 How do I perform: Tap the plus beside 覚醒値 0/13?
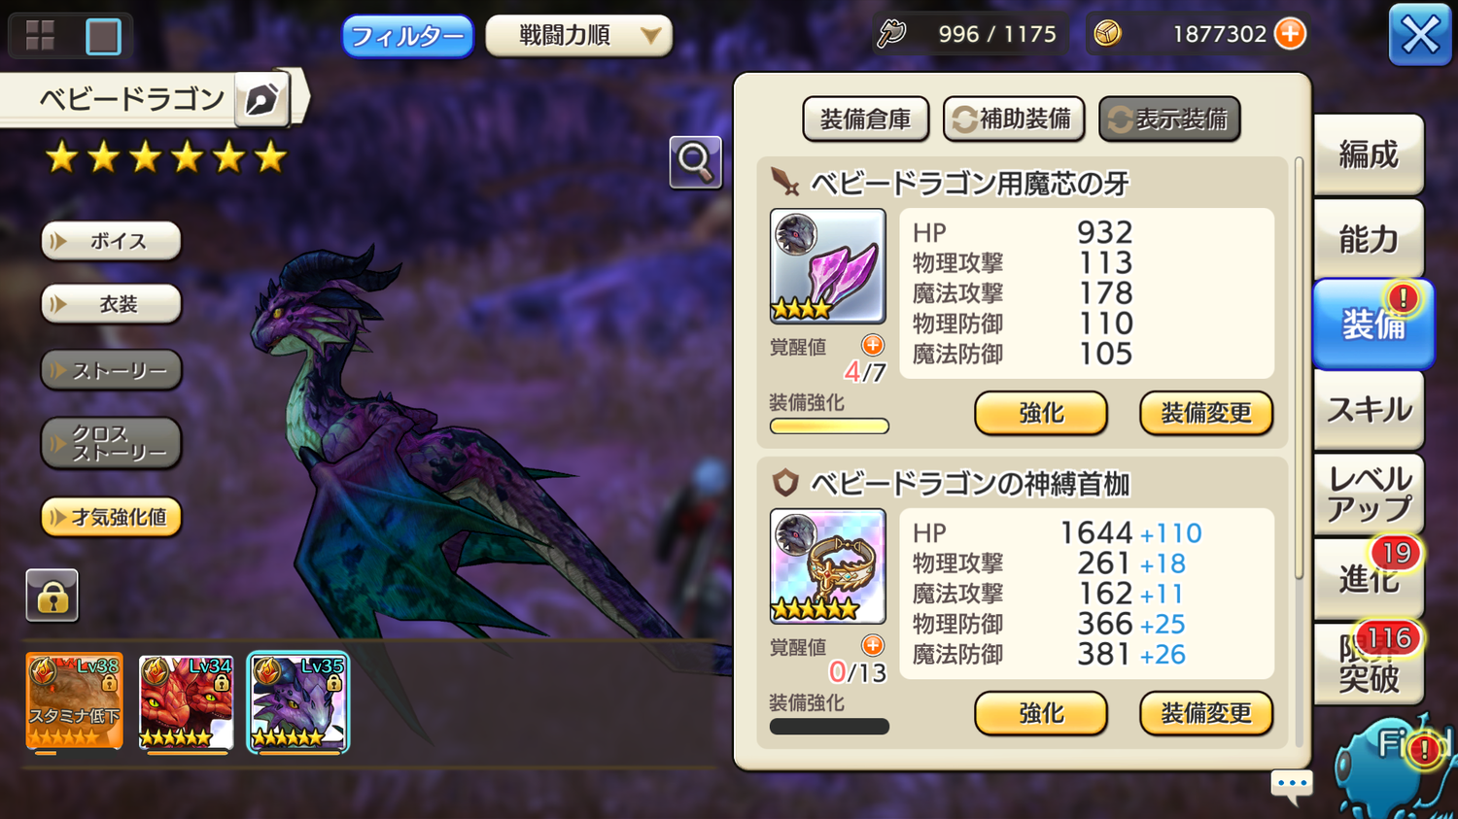coord(873,645)
